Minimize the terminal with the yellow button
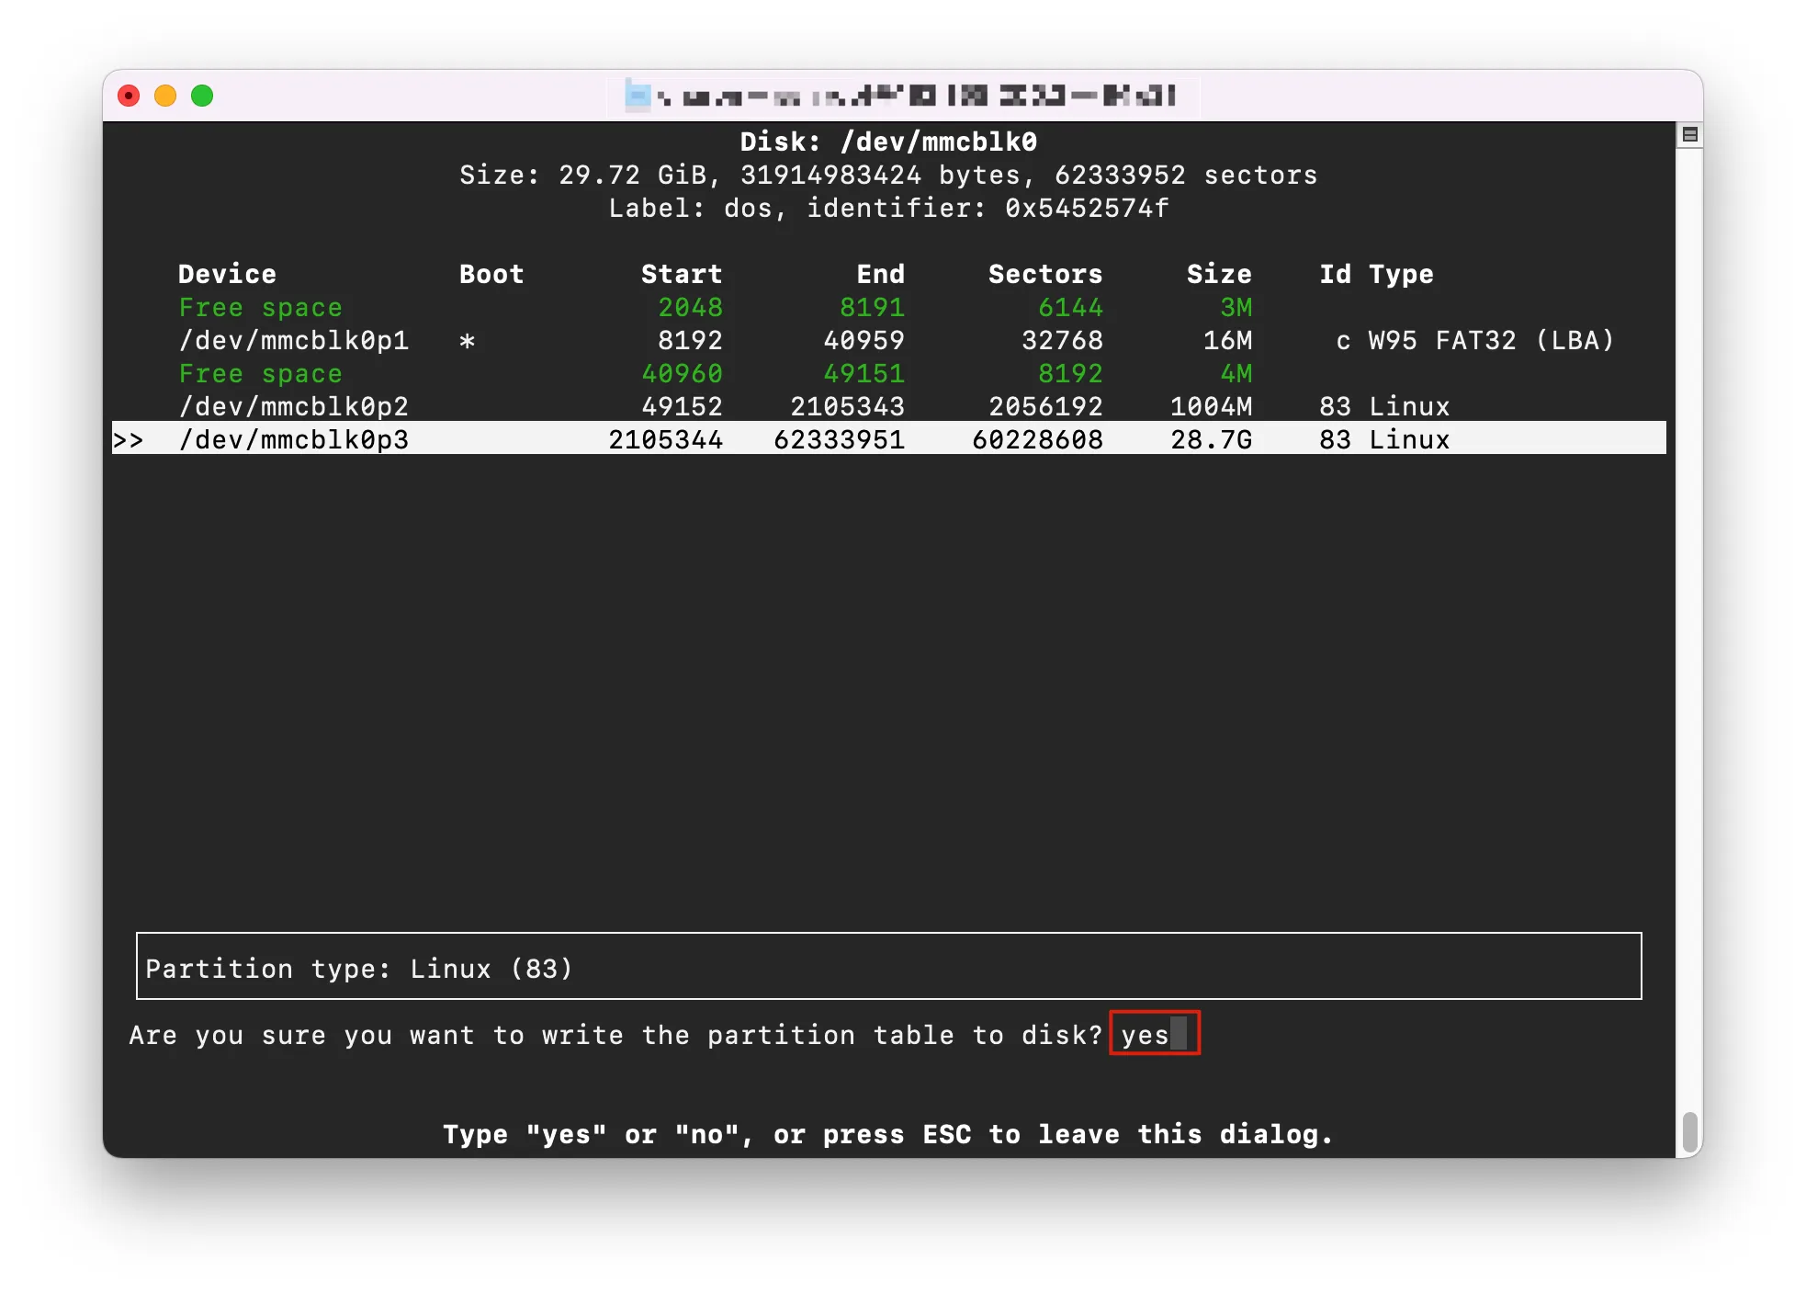 pyautogui.click(x=165, y=96)
